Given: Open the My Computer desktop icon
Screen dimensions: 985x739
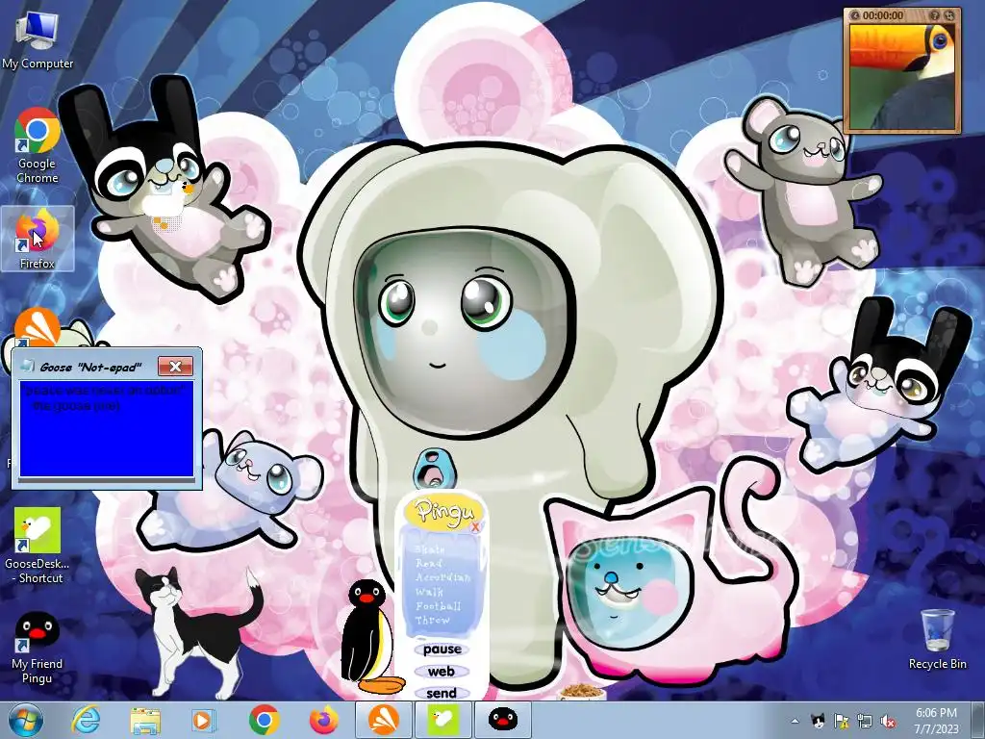Looking at the screenshot, I should pyautogui.click(x=38, y=39).
